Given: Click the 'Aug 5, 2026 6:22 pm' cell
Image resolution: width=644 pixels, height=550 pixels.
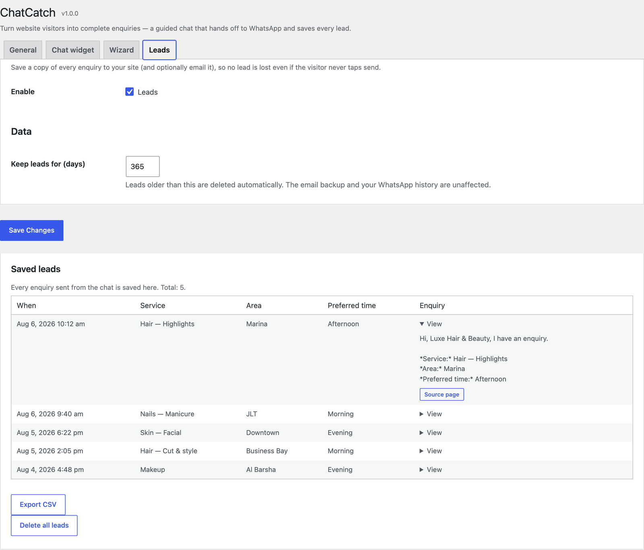Looking at the screenshot, I should (x=50, y=432).
